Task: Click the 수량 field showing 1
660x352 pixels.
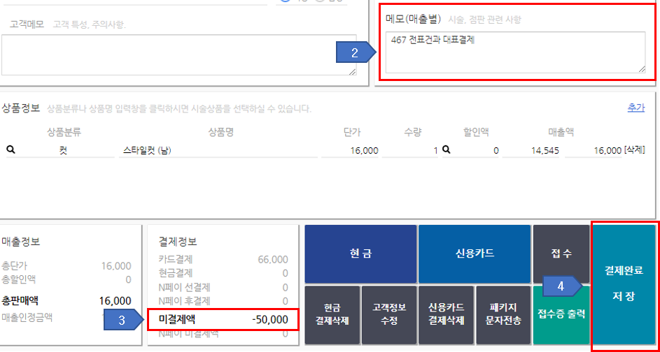Action: pos(410,150)
